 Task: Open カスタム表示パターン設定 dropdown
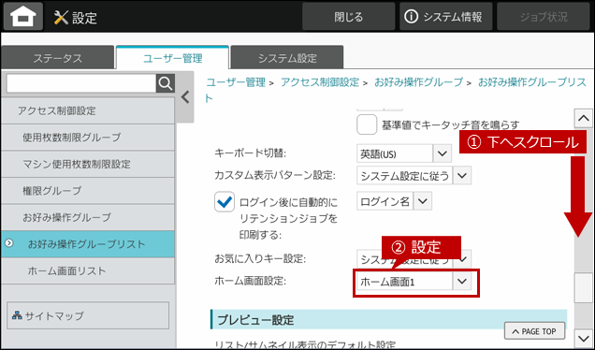point(414,175)
